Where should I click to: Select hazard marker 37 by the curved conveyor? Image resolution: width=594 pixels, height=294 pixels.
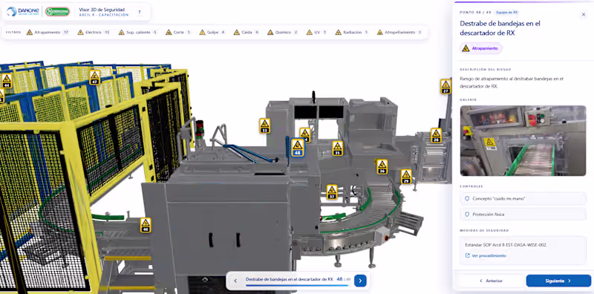tap(332, 192)
